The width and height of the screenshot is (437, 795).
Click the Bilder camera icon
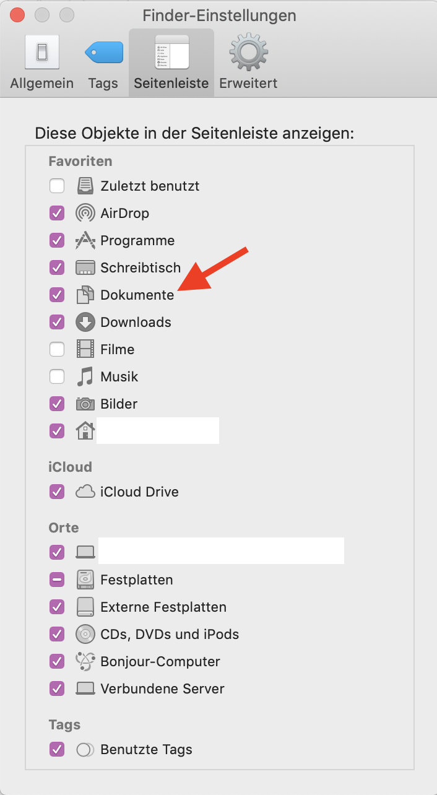tap(85, 404)
